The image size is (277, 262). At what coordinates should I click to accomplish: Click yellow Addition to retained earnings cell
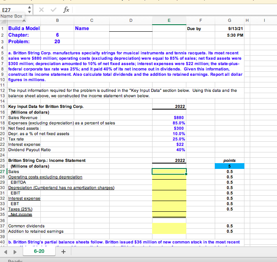point(169,231)
